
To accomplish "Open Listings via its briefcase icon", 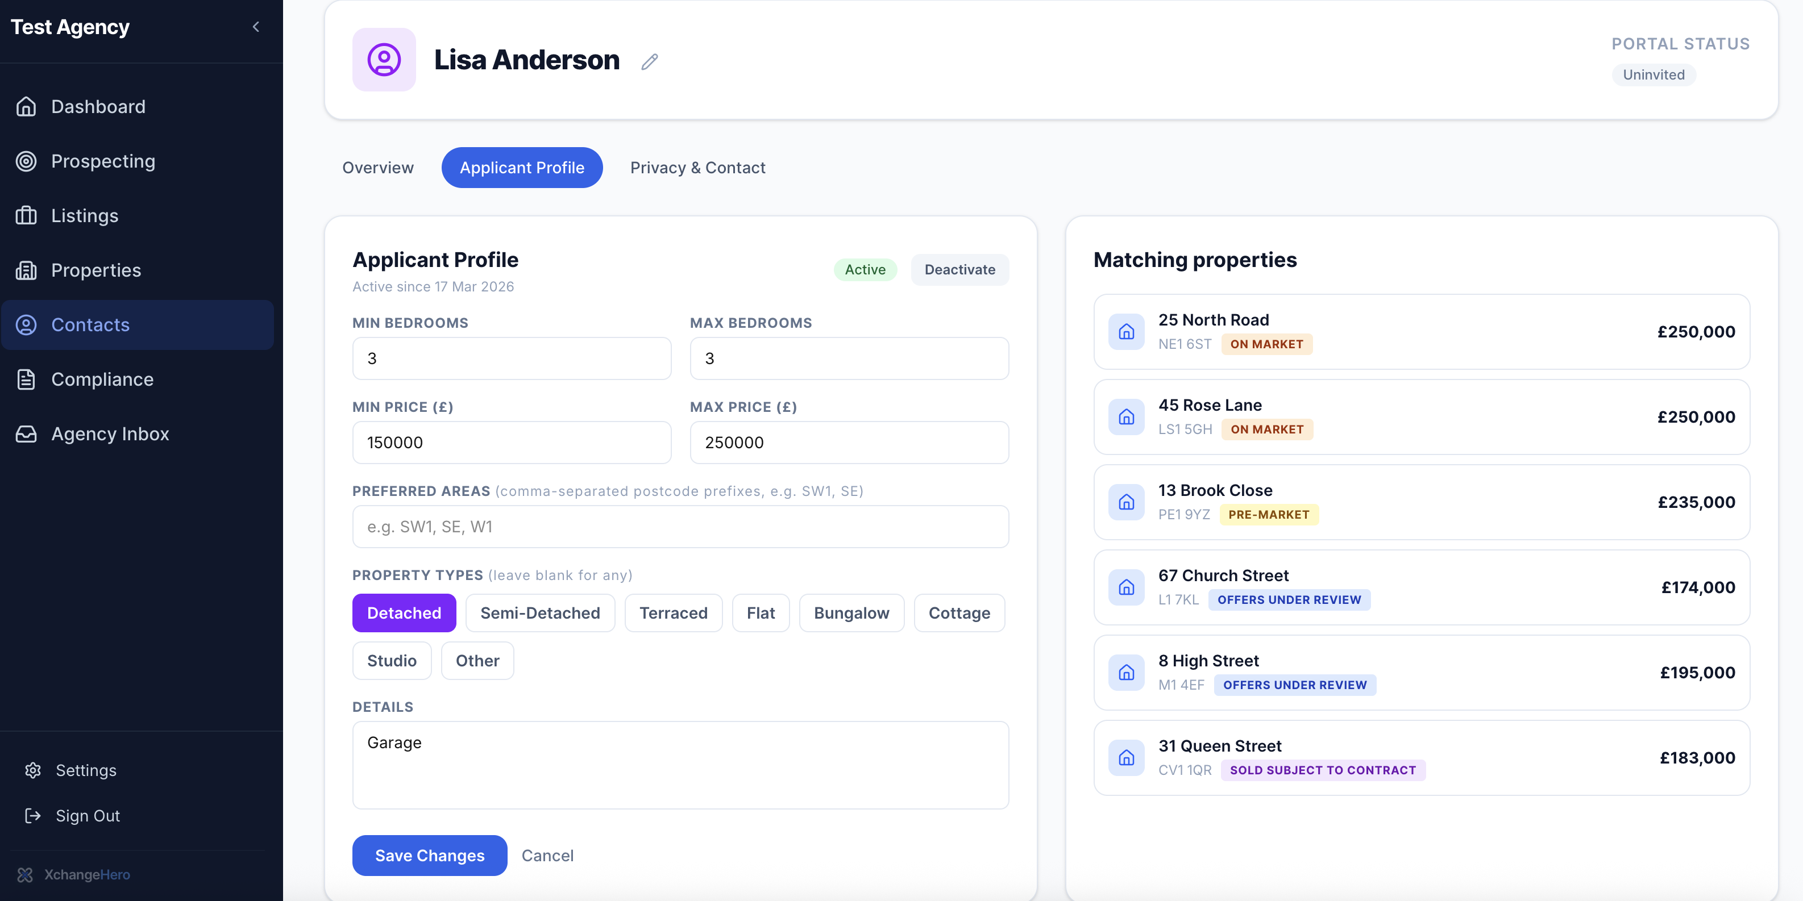I will pyautogui.click(x=26, y=215).
